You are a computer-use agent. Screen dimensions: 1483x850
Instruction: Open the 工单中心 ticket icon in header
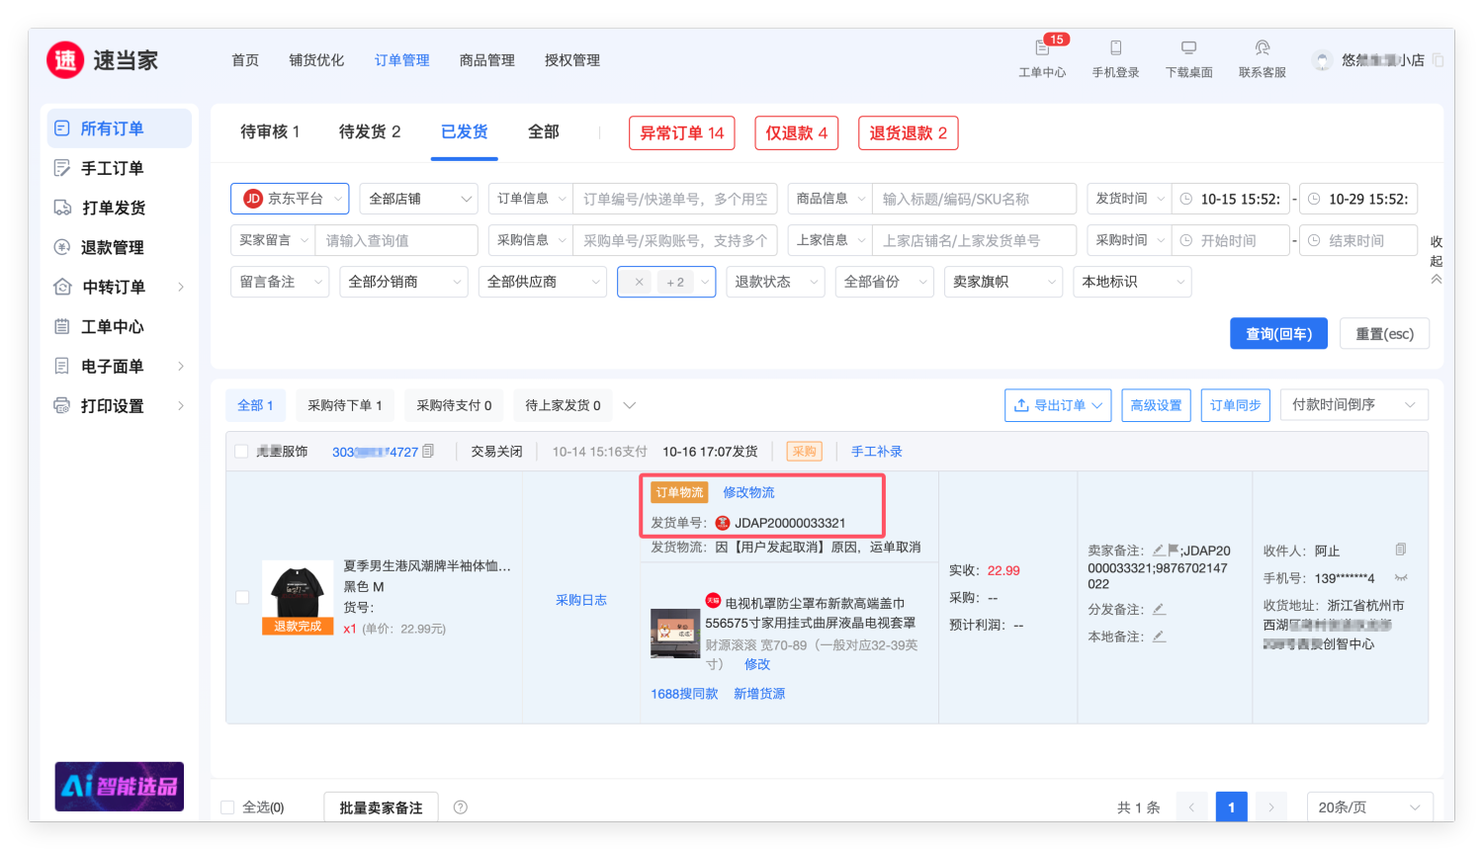(x=1042, y=48)
